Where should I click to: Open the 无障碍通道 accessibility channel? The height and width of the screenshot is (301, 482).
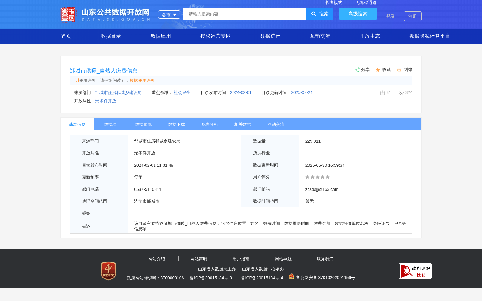[x=366, y=2]
